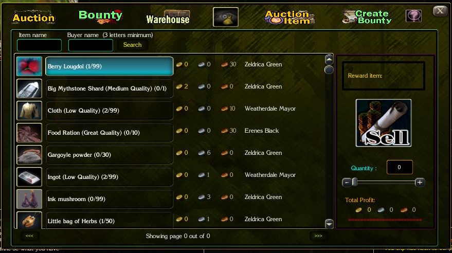This screenshot has width=452, height=253.
Task: Increase quantity with the plus button
Action: click(420, 183)
